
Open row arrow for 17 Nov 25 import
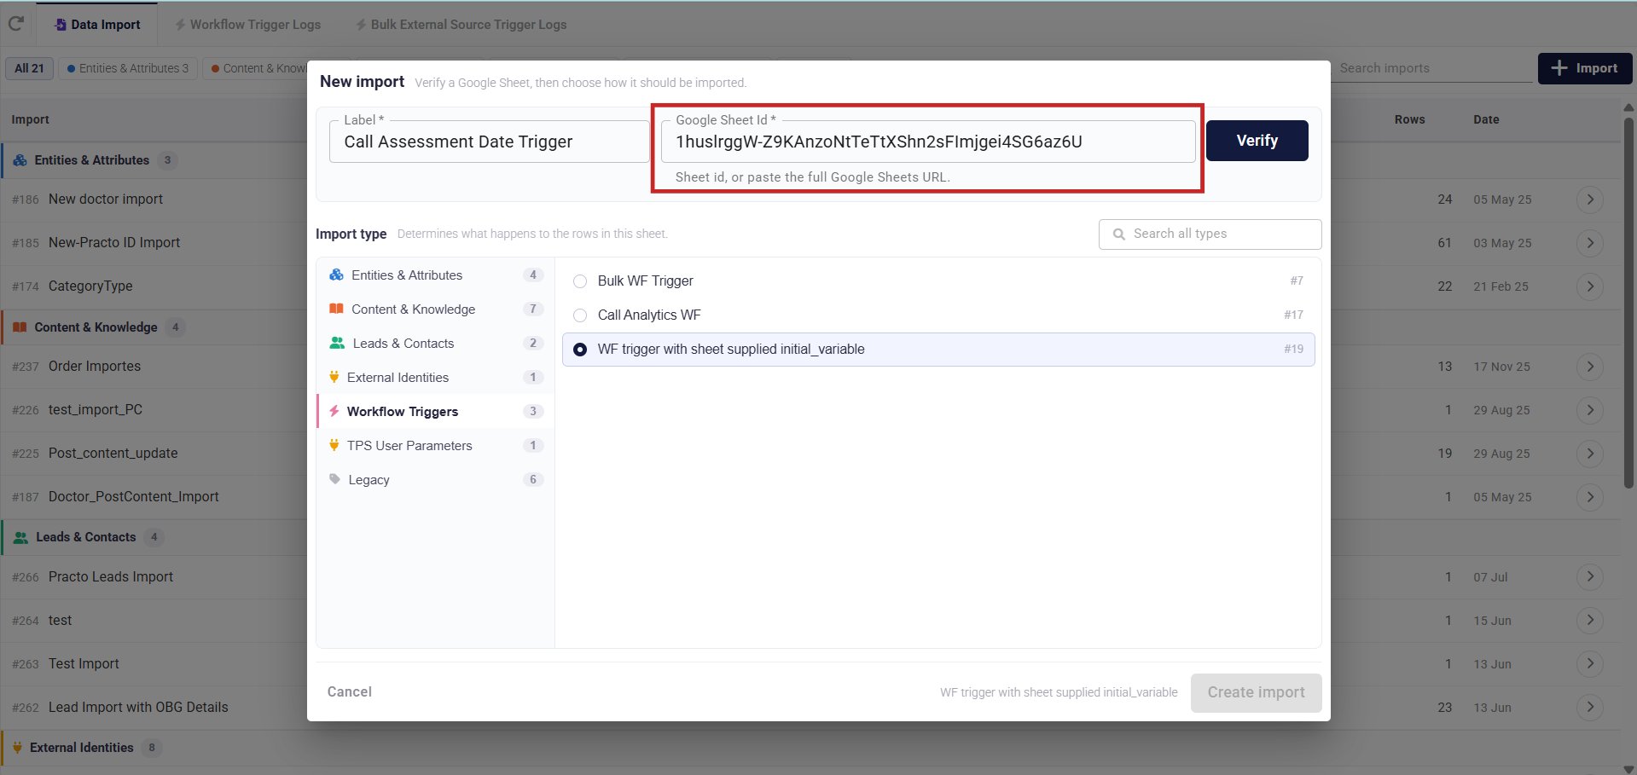click(x=1590, y=366)
